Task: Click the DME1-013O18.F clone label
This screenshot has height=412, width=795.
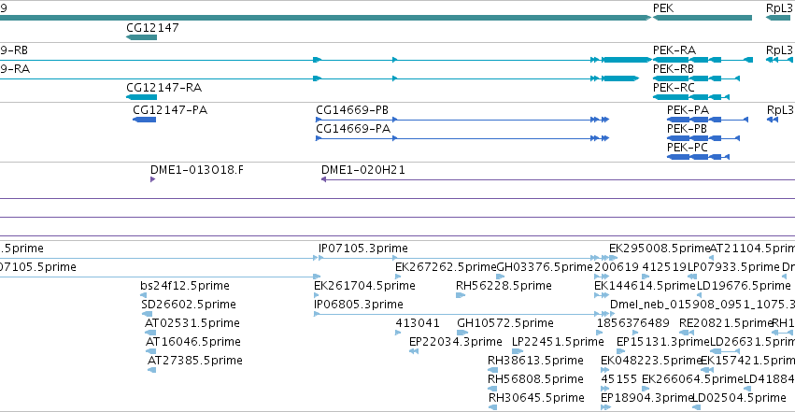Action: click(197, 170)
